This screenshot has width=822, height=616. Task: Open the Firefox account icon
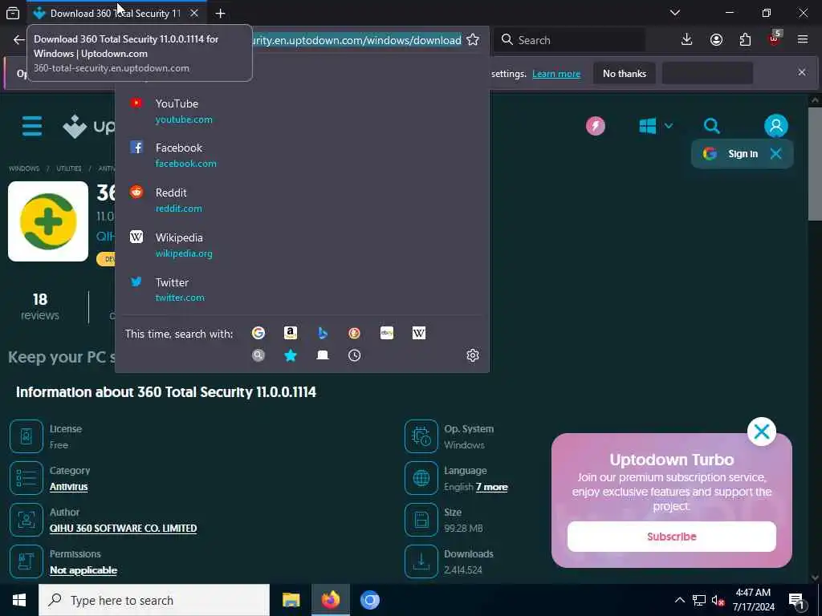(716, 40)
